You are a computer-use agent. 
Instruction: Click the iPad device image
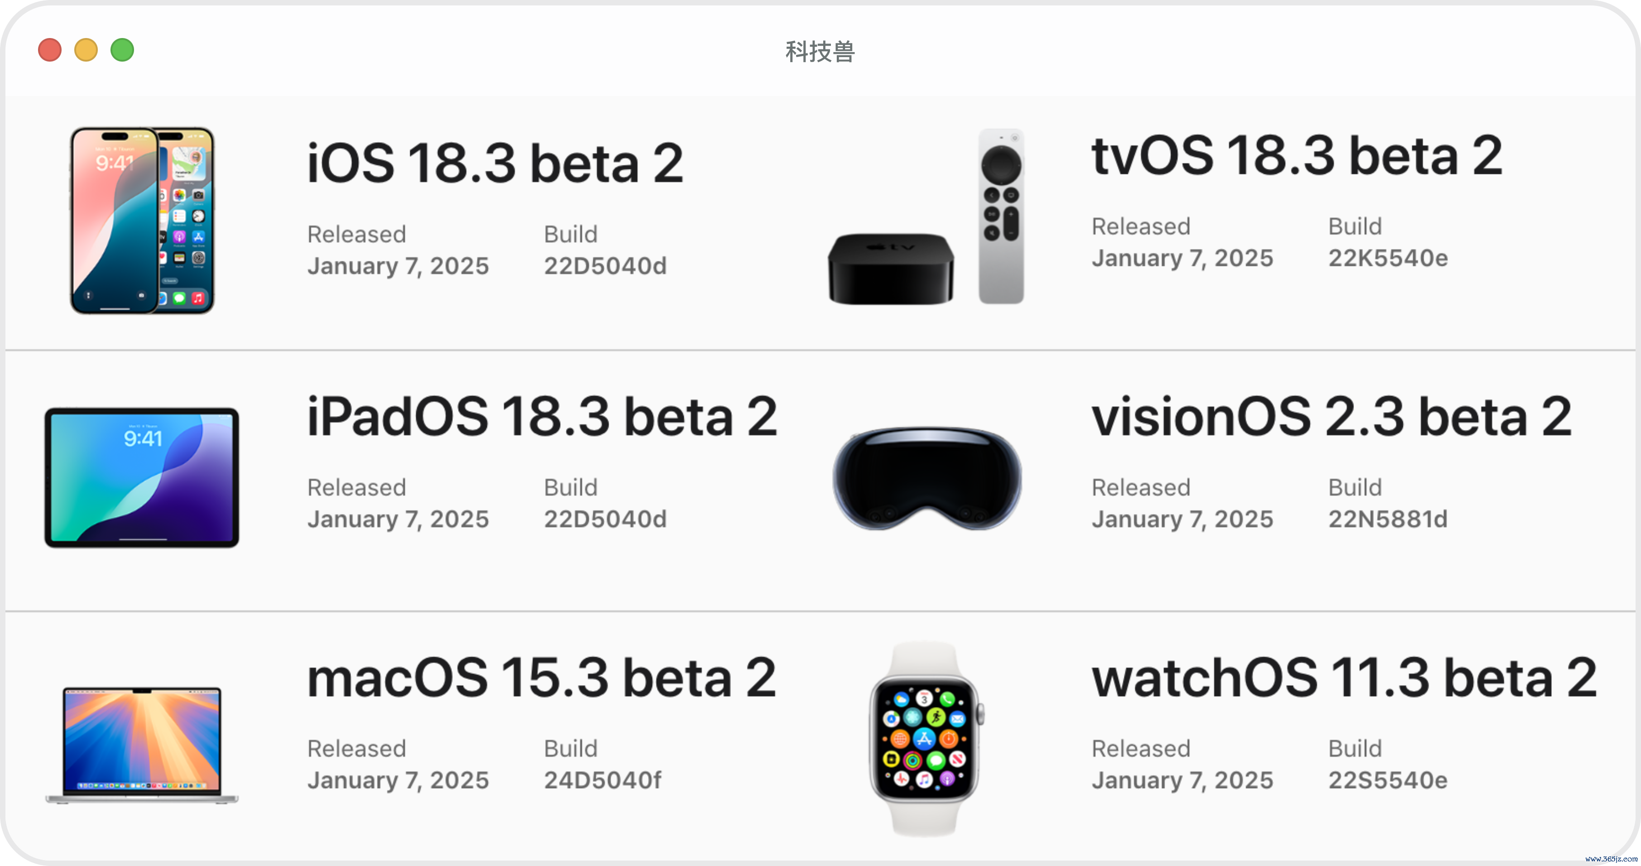tap(142, 477)
